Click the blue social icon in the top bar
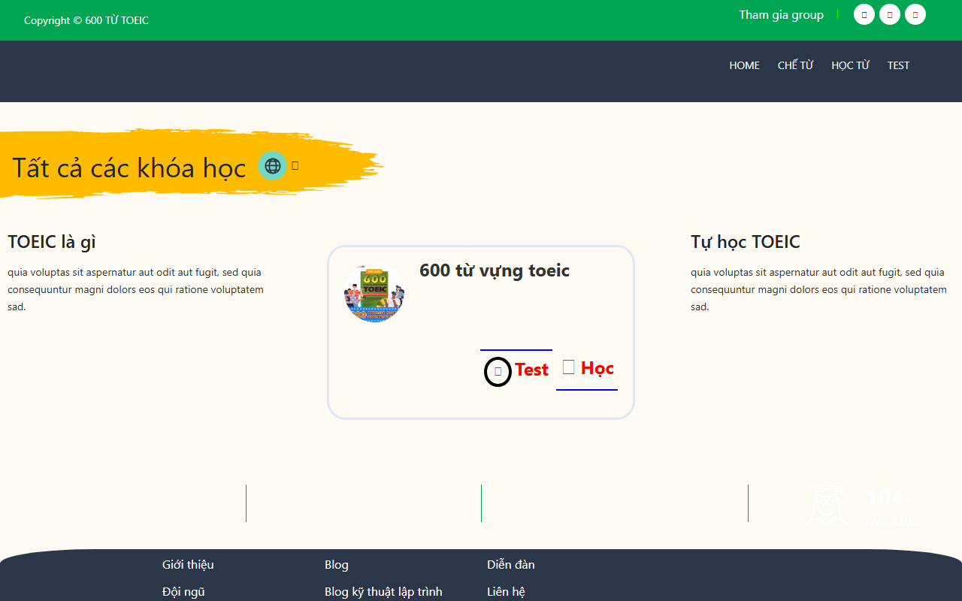This screenshot has width=962, height=601. click(x=864, y=14)
